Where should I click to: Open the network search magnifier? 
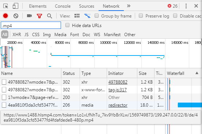[x=49, y=16]
